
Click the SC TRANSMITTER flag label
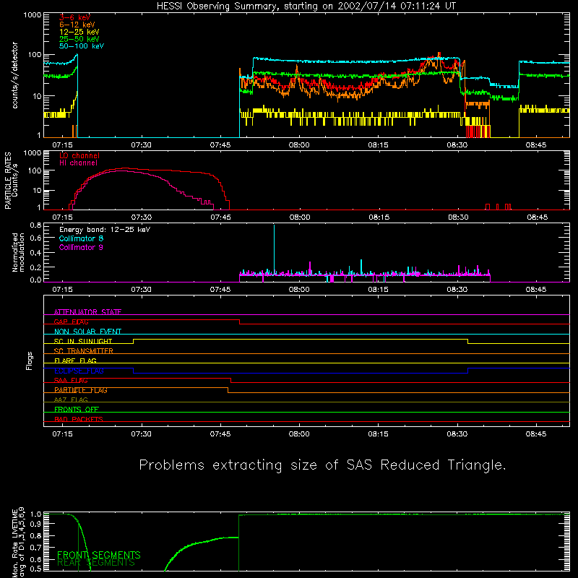click(84, 350)
